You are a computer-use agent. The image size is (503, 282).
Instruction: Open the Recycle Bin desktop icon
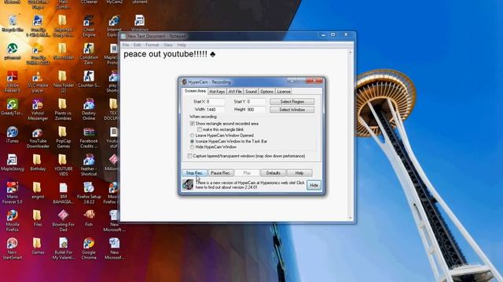point(13,23)
